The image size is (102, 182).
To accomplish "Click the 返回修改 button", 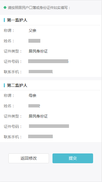I will [x=29, y=158].
